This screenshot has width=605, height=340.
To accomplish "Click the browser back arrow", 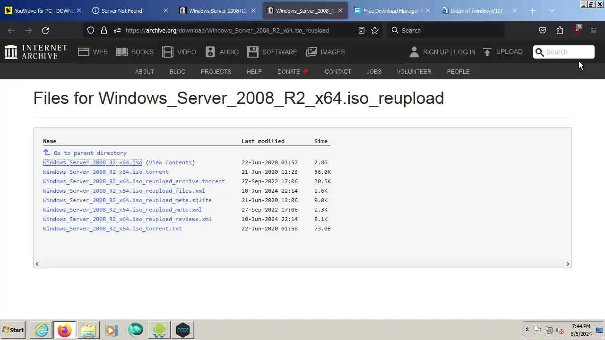I will coord(11,30).
